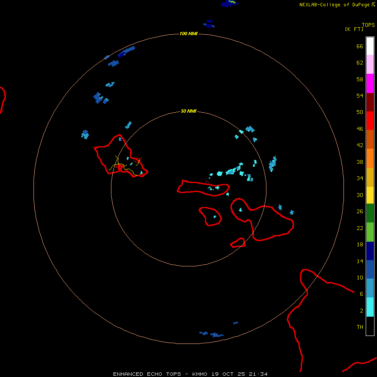The image size is (377, 377).
Task: Click the legend value "38"
Action: pos(360,162)
